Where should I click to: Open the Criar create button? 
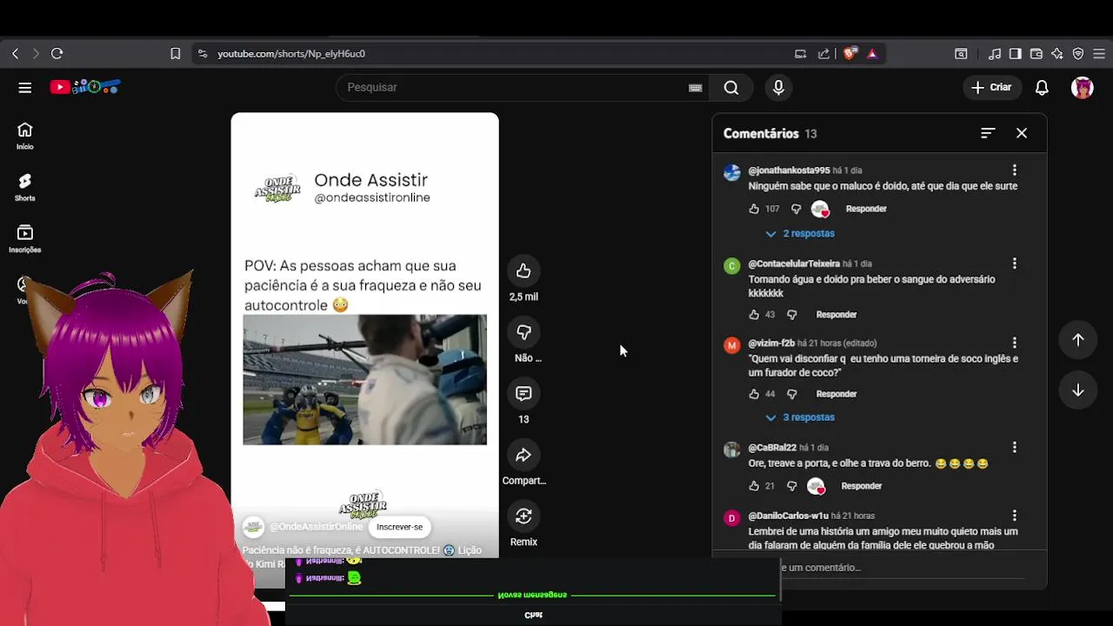click(x=991, y=87)
